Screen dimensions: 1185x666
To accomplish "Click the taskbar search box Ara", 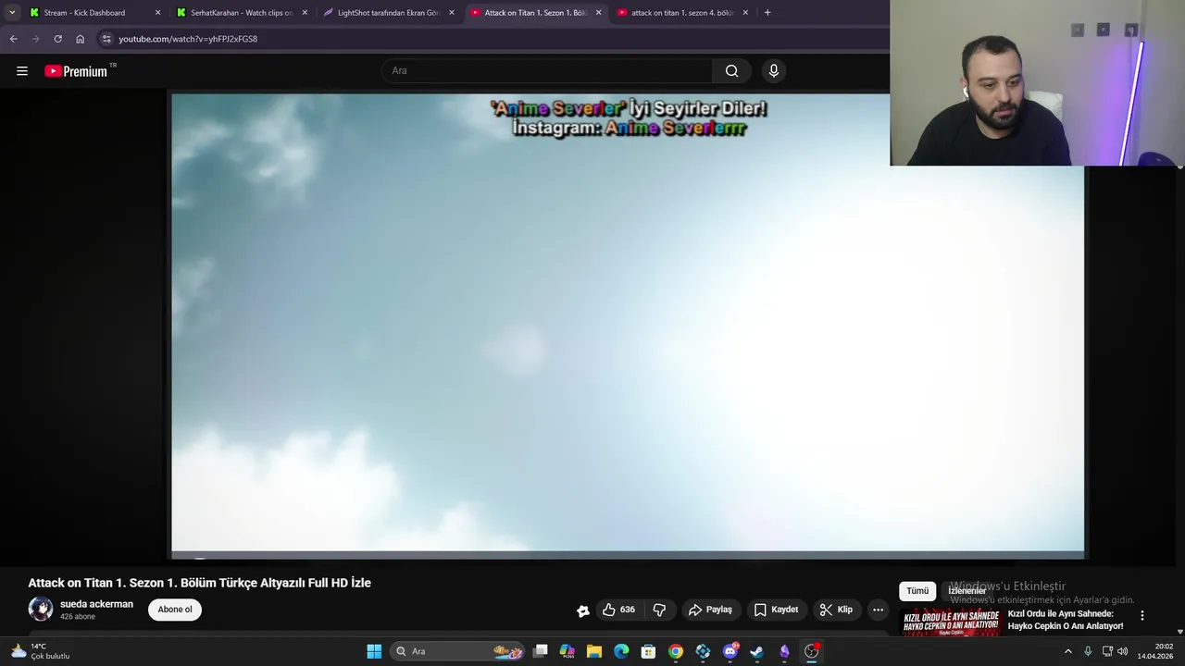I will [x=457, y=651].
